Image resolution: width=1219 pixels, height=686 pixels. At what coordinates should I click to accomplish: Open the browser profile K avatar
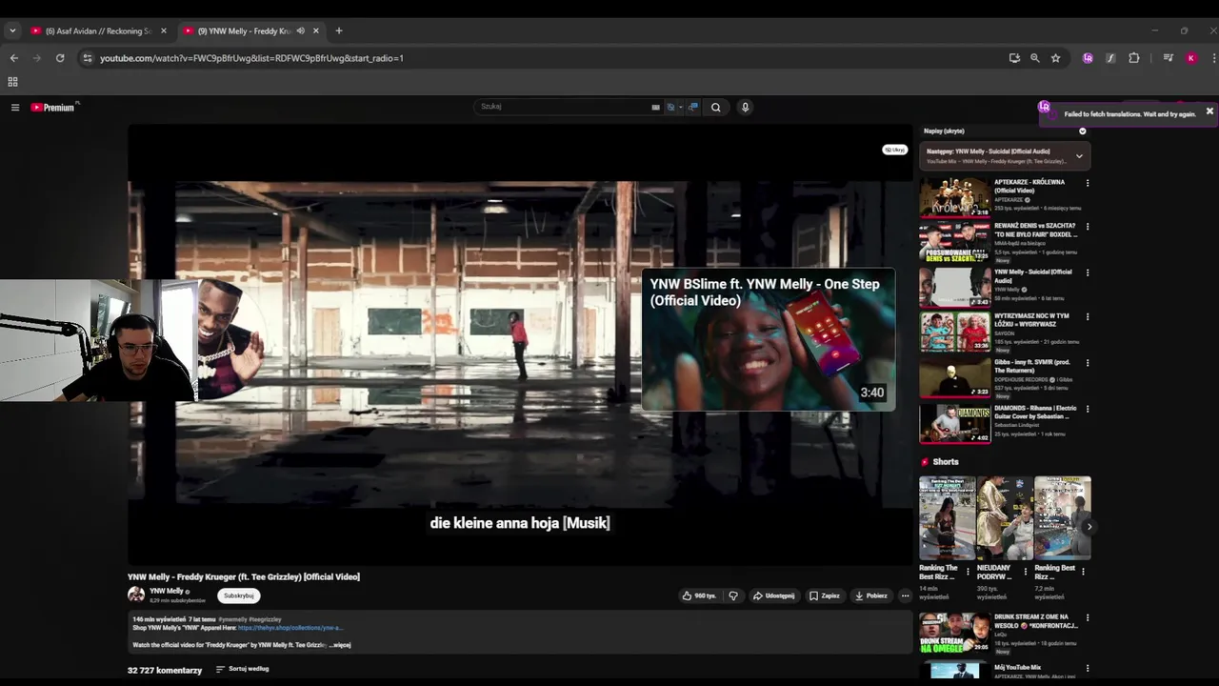[1190, 58]
